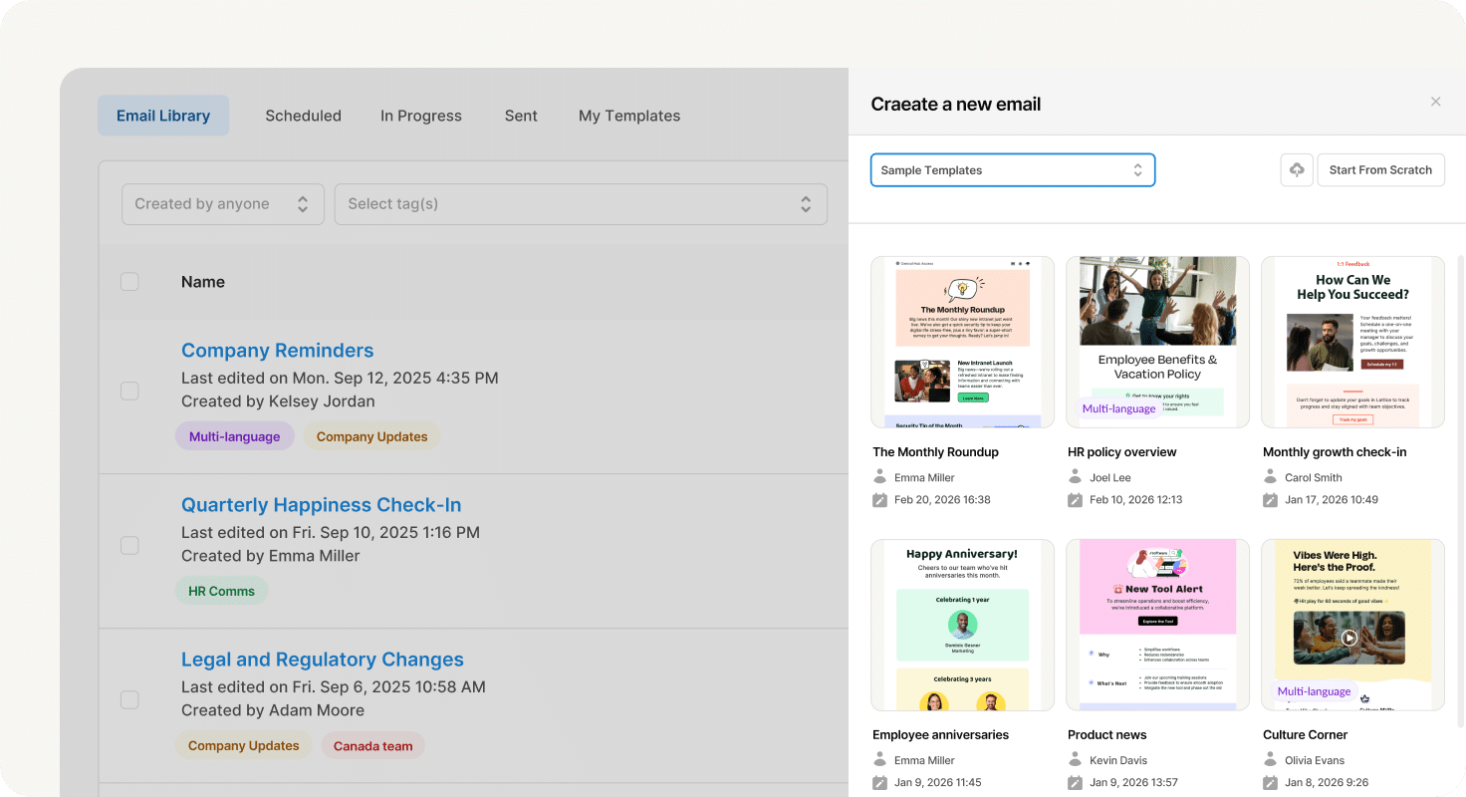Check the Quarterly Happiness Check-In checkbox
This screenshot has width=1466, height=797.
[129, 545]
